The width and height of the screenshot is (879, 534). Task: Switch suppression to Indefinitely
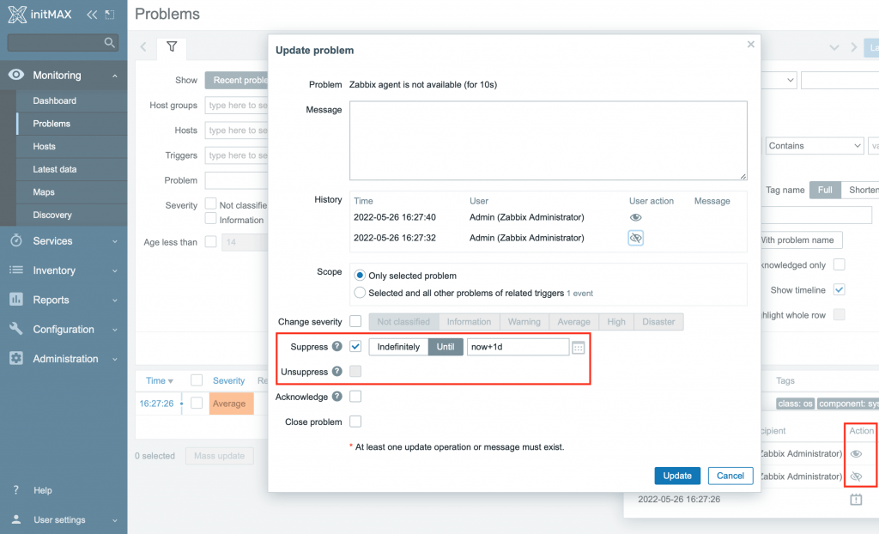click(x=398, y=347)
